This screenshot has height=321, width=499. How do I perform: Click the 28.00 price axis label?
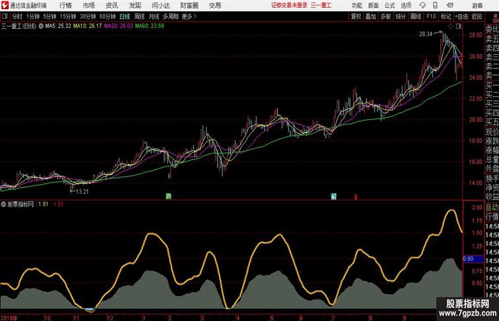[x=475, y=36]
